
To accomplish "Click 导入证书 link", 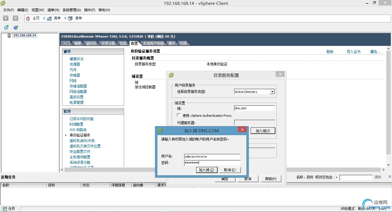I will [354, 52].
